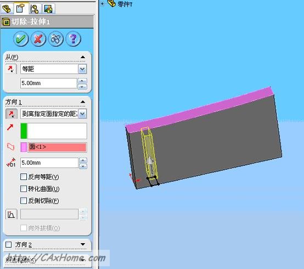Open the display manager tab icon
This screenshot has height=269, width=304.
[48, 9]
